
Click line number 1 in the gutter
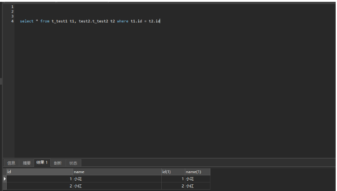click(12, 7)
